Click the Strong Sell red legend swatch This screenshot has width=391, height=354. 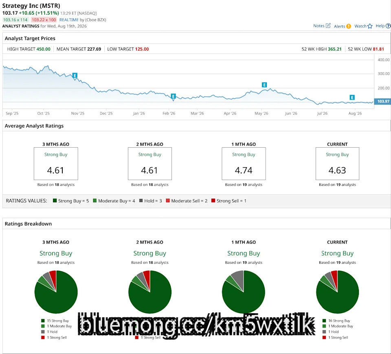[x=213, y=201]
